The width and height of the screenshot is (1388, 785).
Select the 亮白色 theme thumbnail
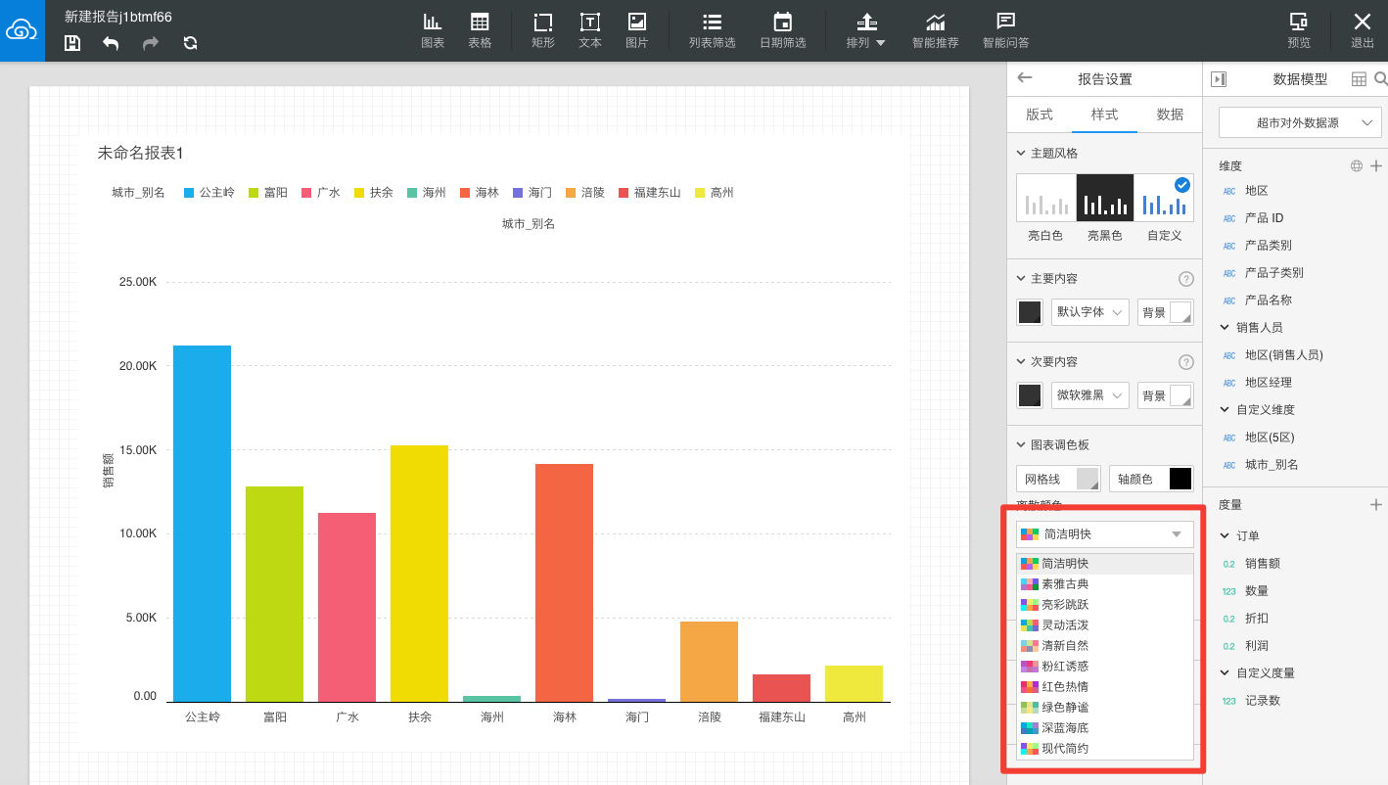(1045, 198)
